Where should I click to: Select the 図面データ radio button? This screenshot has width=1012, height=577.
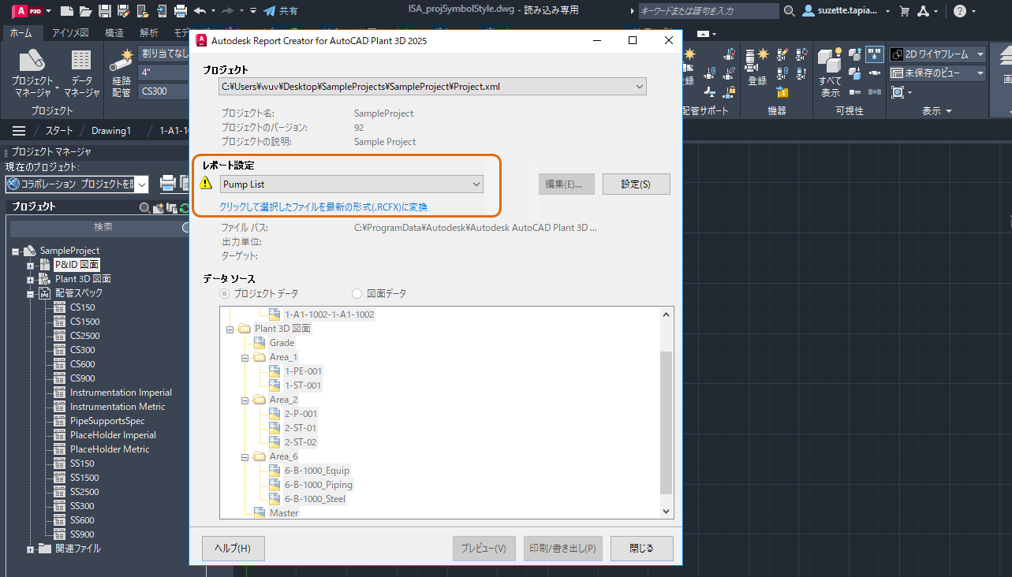tap(357, 293)
